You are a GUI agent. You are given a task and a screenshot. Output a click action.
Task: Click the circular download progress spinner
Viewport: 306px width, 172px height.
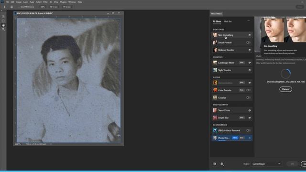tap(286, 74)
